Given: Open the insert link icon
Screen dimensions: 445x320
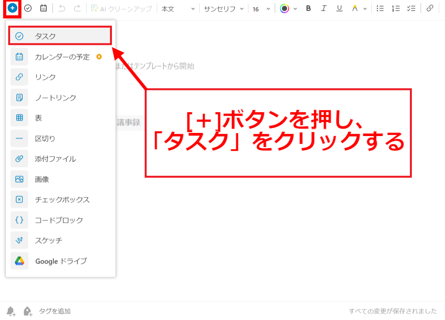Looking at the screenshot, I should click(429, 8).
